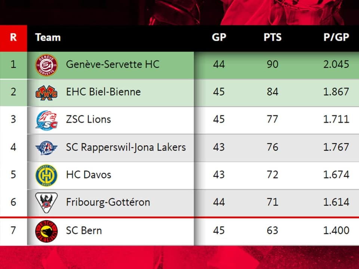Image resolution: width=359 pixels, height=269 pixels.
Task: Click the SC Bern bear logo
Action: tap(46, 231)
